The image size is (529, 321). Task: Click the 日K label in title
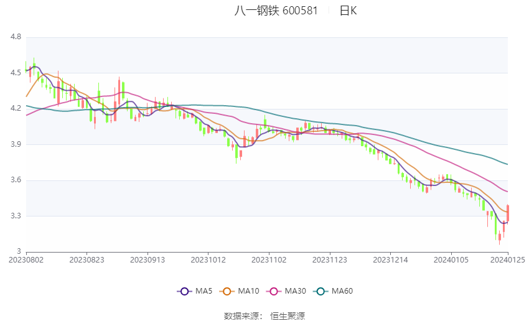tap(348, 11)
